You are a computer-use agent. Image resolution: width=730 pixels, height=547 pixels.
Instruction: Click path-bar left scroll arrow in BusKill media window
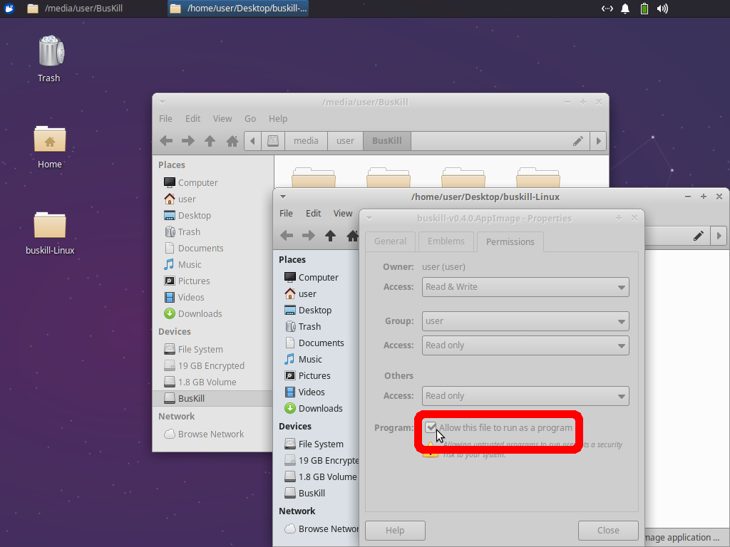(252, 141)
